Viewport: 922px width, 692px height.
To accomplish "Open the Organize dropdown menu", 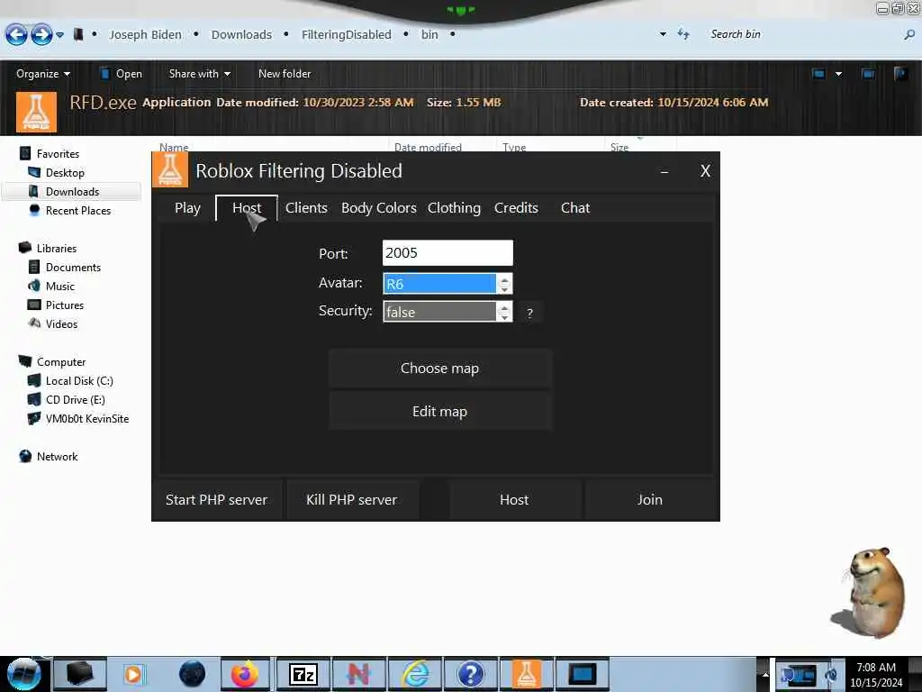I will pyautogui.click(x=43, y=74).
